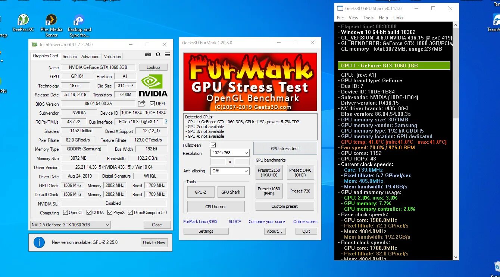
Task: Switch to the Sensors tab
Action: 70,57
